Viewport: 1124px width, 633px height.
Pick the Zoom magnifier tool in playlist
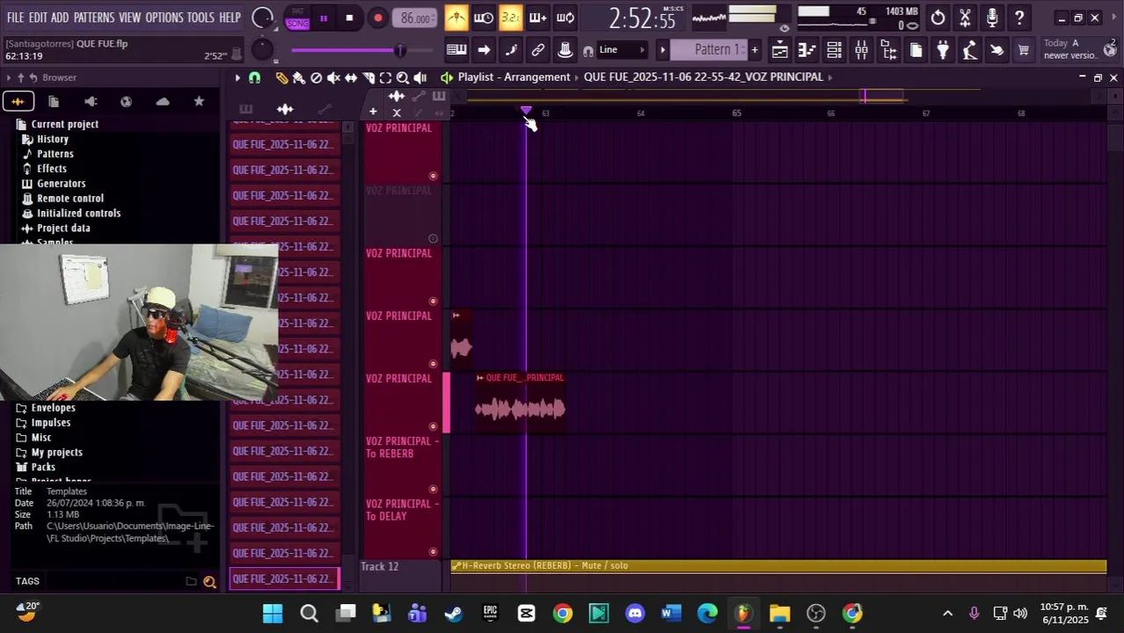pos(403,78)
